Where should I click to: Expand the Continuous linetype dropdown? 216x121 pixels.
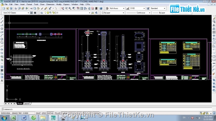pyautogui.click(x=138, y=13)
